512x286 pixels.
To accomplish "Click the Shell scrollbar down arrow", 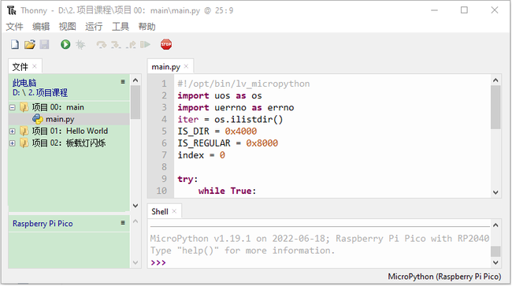I will pyautogui.click(x=495, y=262).
